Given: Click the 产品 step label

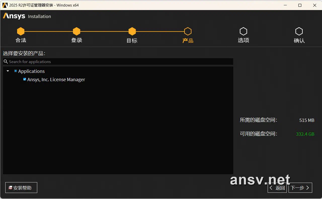Looking at the screenshot, I should click(x=188, y=40).
